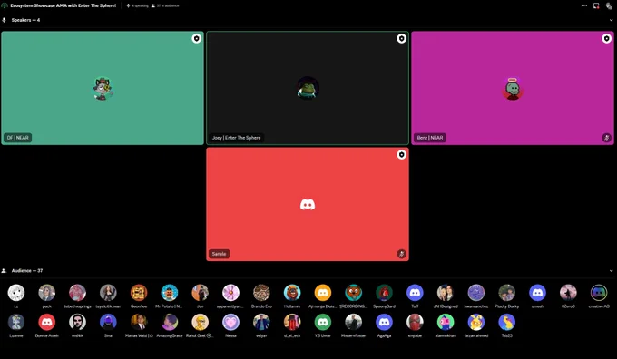The height and width of the screenshot is (359, 617).
Task: Open the chat icon at top right
Action: [x=609, y=5]
